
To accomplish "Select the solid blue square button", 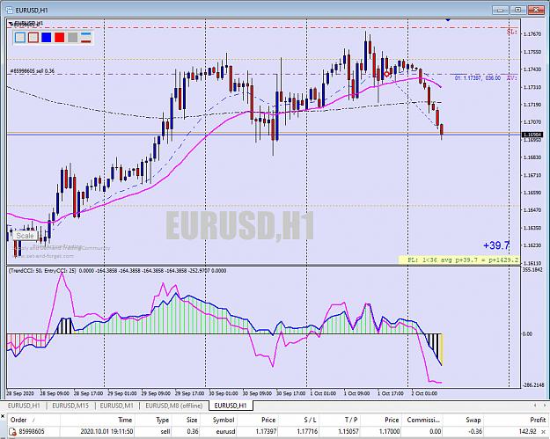I will click(47, 38).
